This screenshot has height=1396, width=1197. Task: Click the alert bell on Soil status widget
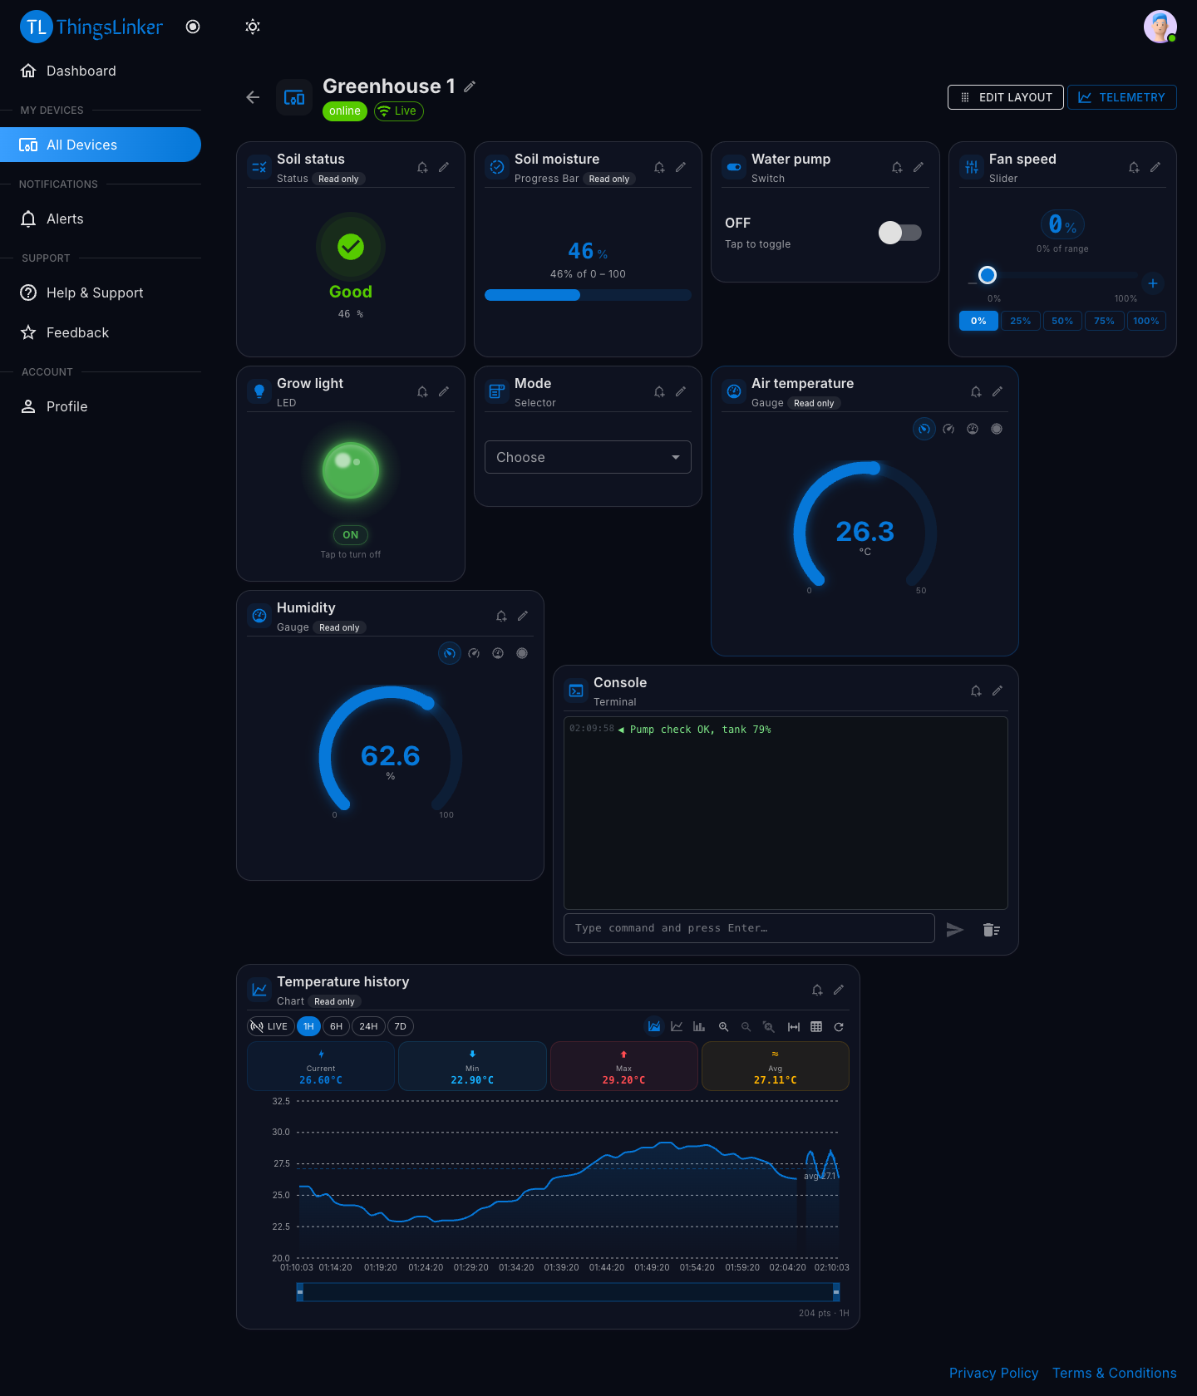[422, 167]
